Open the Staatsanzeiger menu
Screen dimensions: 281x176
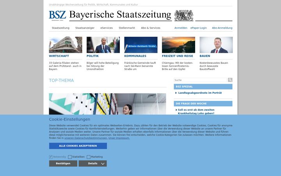pos(85,28)
